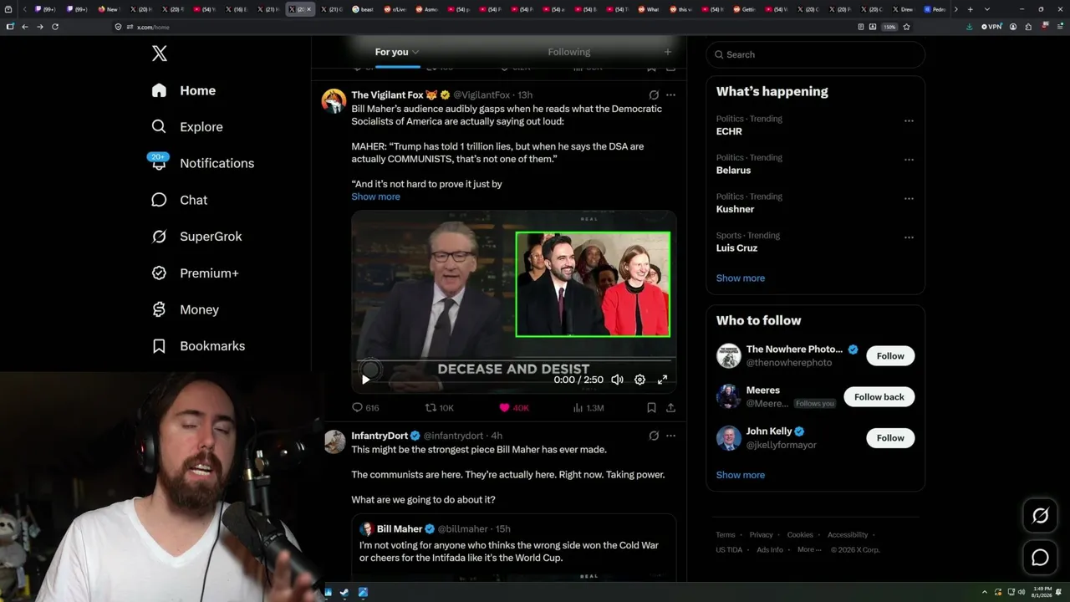Open the browser downloads icon
The image size is (1070, 602).
tap(969, 27)
